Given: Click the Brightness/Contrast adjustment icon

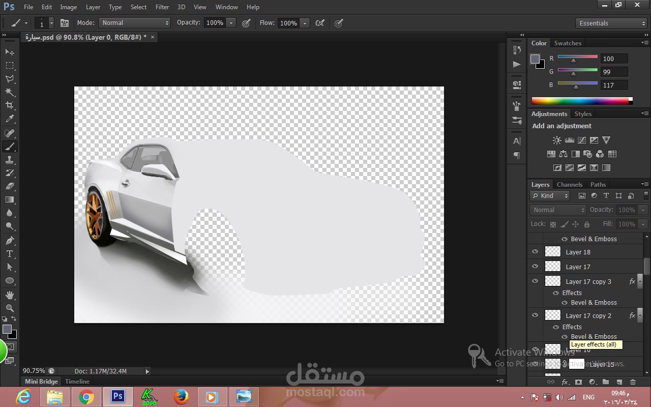Looking at the screenshot, I should click(x=557, y=140).
